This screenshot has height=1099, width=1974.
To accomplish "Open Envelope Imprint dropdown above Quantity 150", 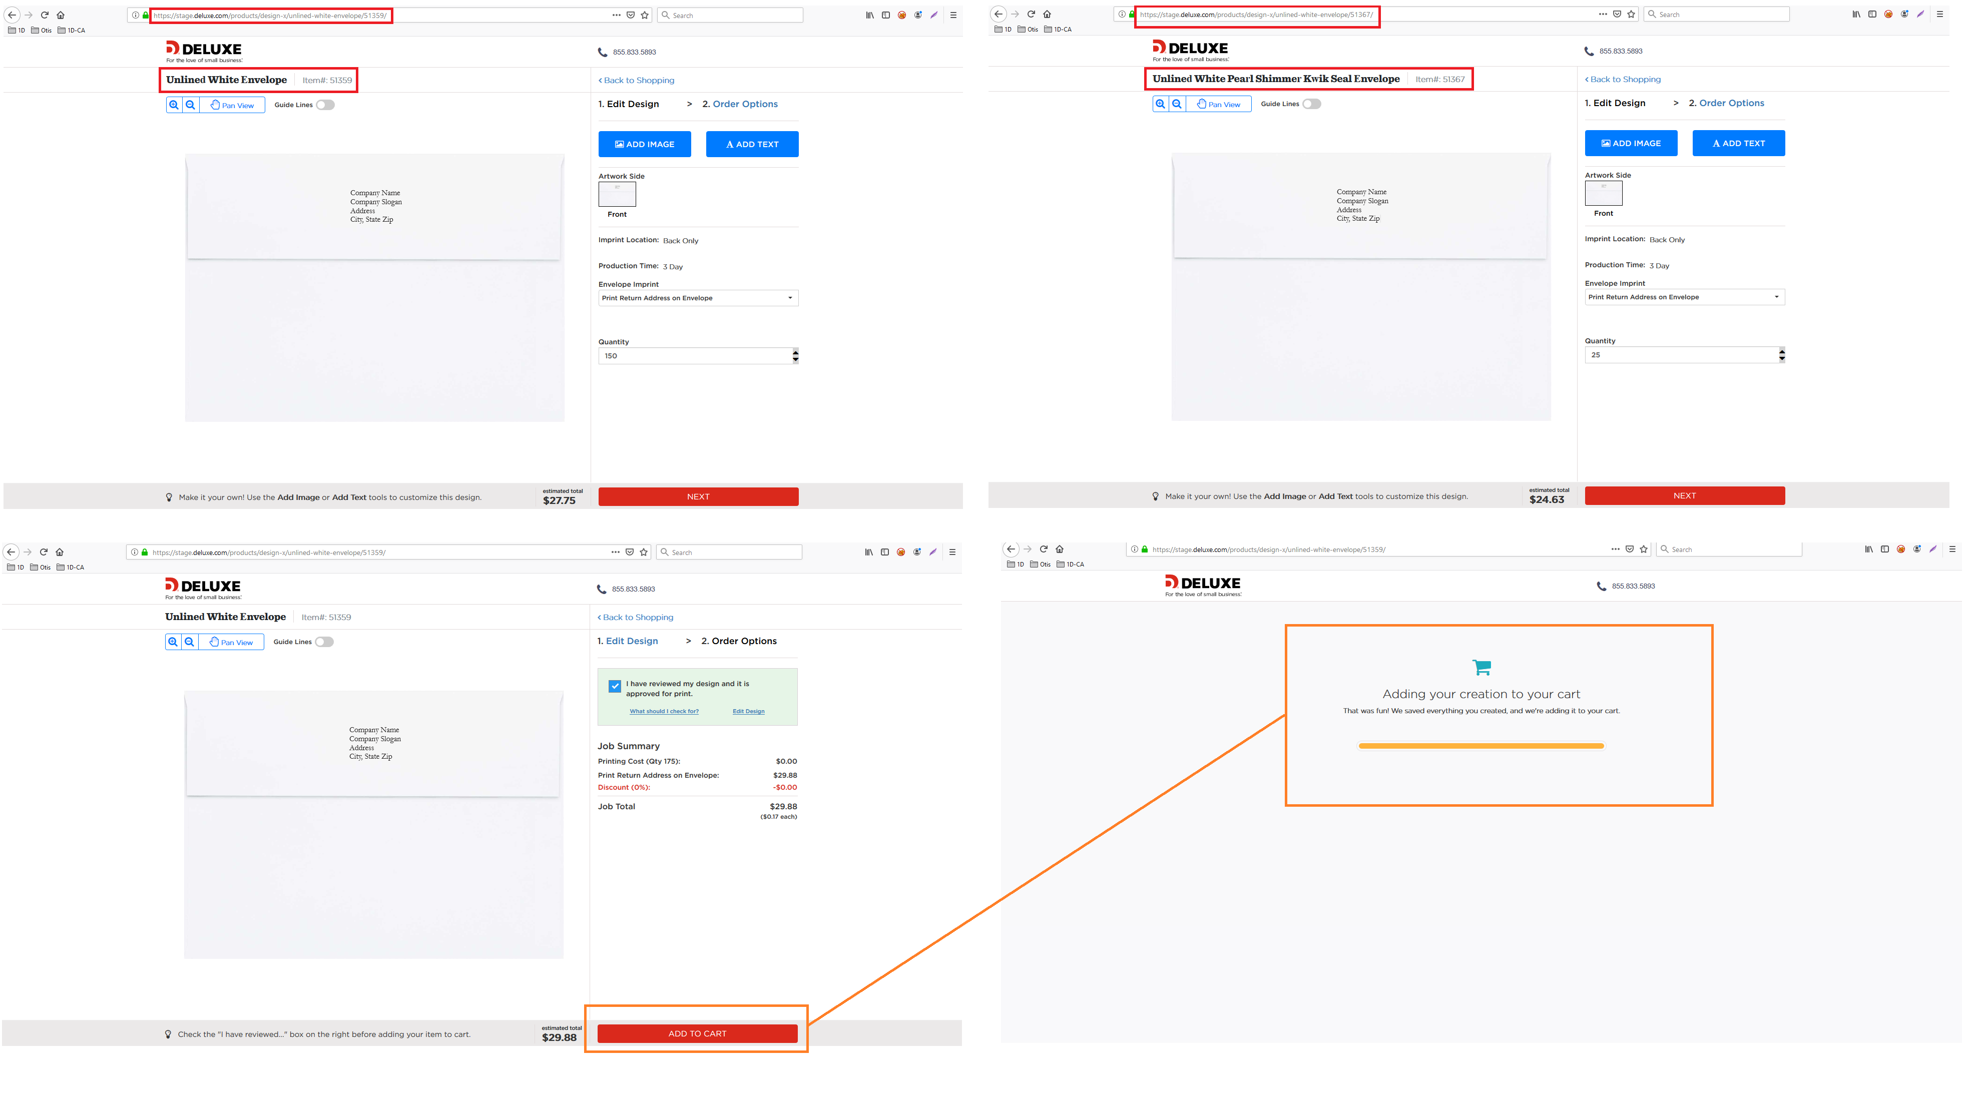I will (x=697, y=298).
